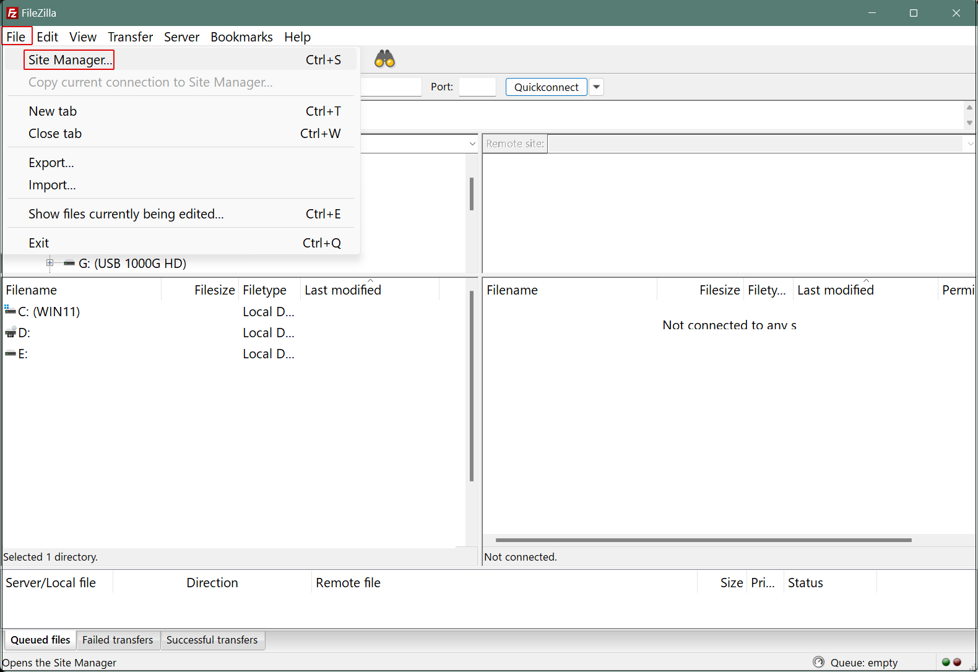Click the local file list vertical scrollbar

472,386
